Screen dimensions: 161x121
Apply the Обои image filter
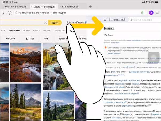pos(10,39)
